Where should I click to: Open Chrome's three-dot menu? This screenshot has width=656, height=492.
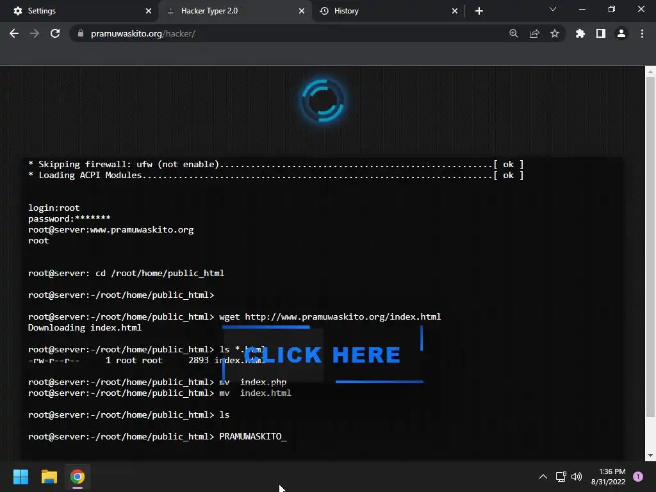coord(642,33)
